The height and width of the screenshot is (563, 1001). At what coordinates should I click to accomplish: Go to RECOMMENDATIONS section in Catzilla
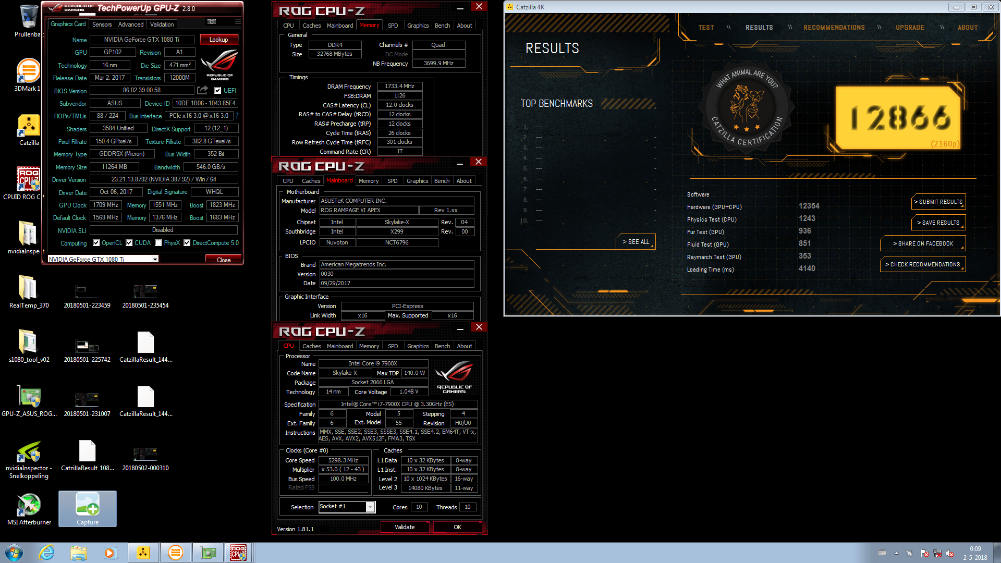click(x=834, y=28)
